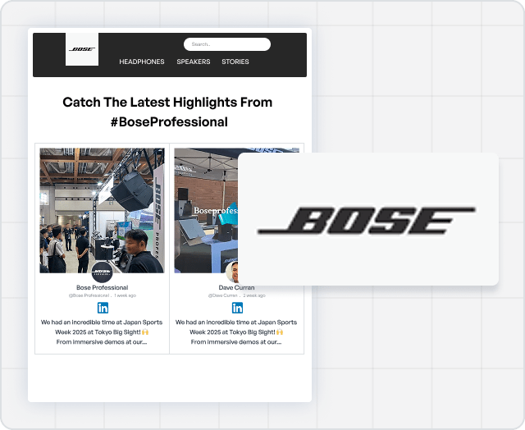Click the @Dave Curran handle with 2 week ago
Screen dimensions: 525x430
[x=236, y=295]
